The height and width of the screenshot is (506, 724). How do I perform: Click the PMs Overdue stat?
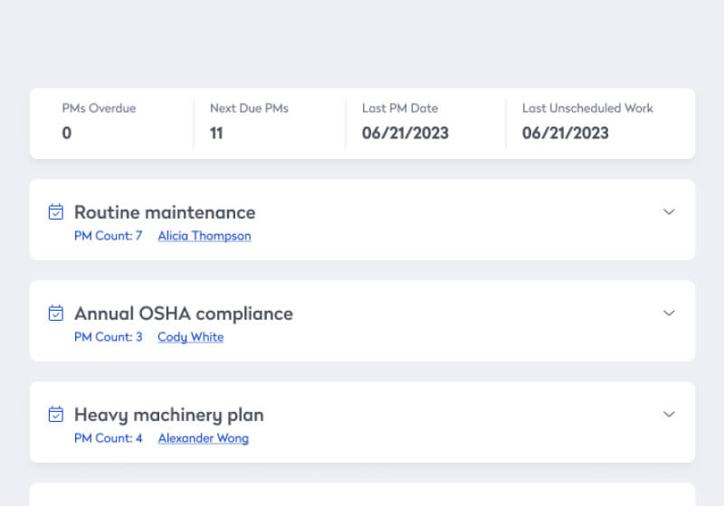coord(99,122)
